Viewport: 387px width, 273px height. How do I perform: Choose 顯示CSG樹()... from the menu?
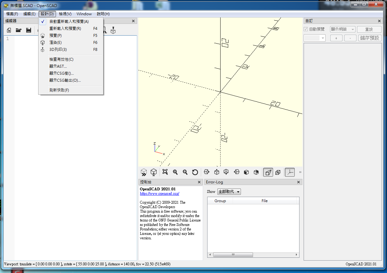point(71,73)
